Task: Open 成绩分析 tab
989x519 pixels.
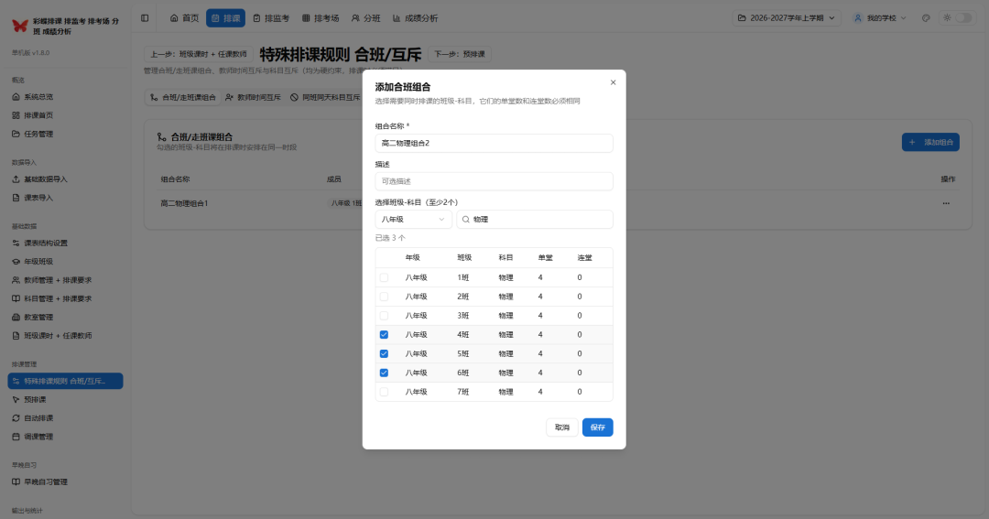Action: [x=415, y=18]
